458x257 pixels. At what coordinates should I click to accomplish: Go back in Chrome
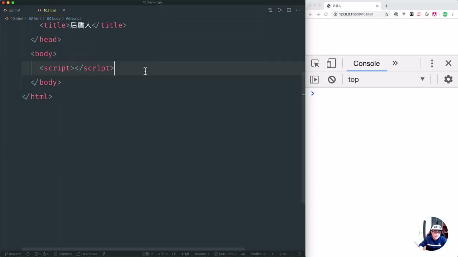pos(311,14)
